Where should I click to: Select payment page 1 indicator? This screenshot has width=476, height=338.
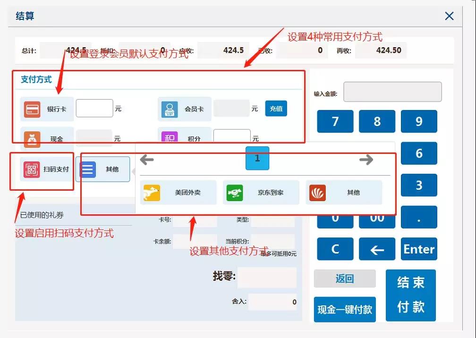point(257,159)
